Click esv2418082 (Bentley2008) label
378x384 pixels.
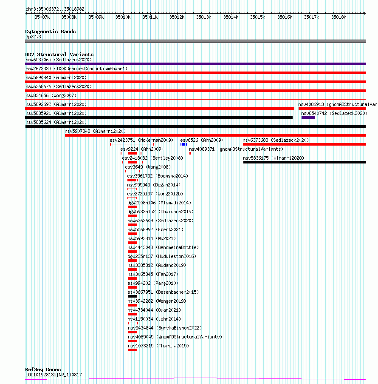click(152, 158)
